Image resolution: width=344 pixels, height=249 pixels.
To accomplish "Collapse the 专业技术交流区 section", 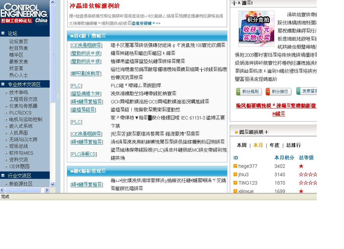I will click(3, 84).
